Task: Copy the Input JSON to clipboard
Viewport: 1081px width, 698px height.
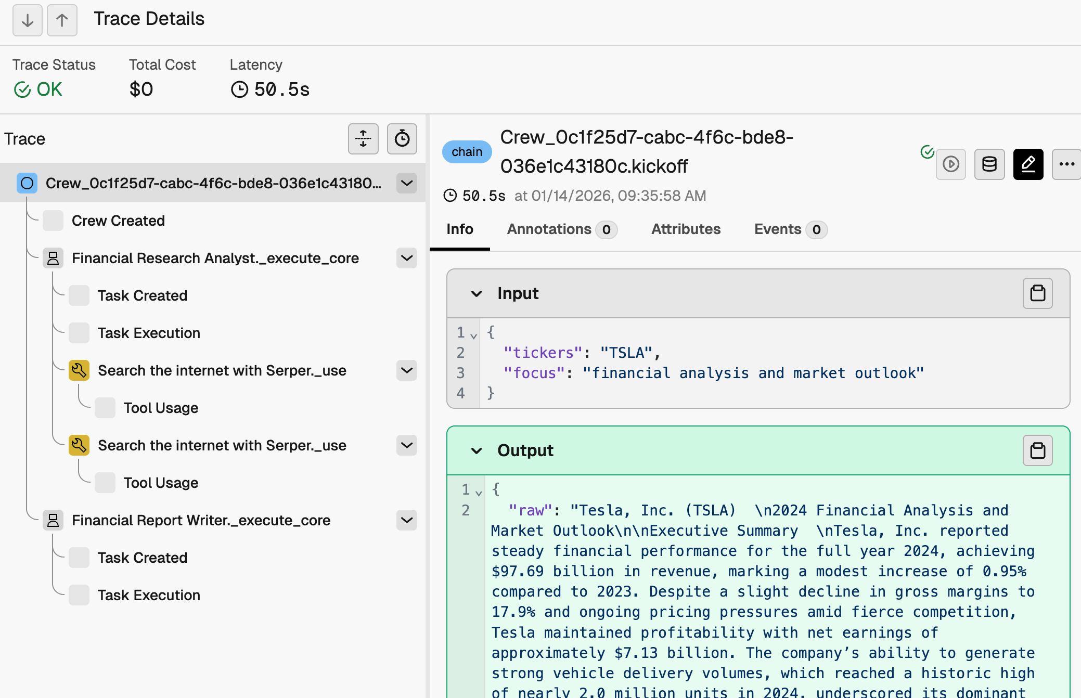Action: point(1037,293)
